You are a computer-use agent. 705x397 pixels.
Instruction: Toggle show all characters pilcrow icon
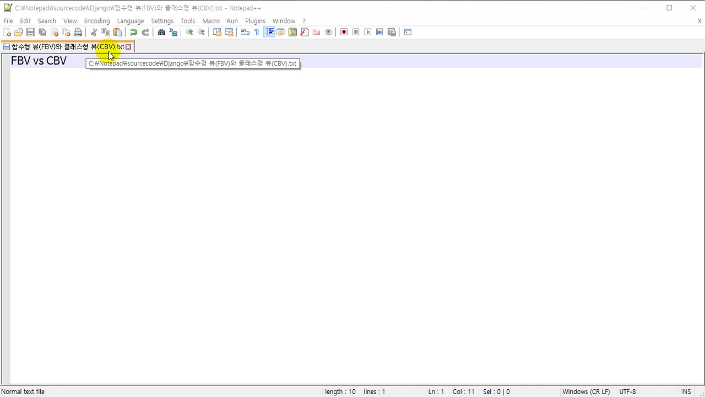coord(257,32)
